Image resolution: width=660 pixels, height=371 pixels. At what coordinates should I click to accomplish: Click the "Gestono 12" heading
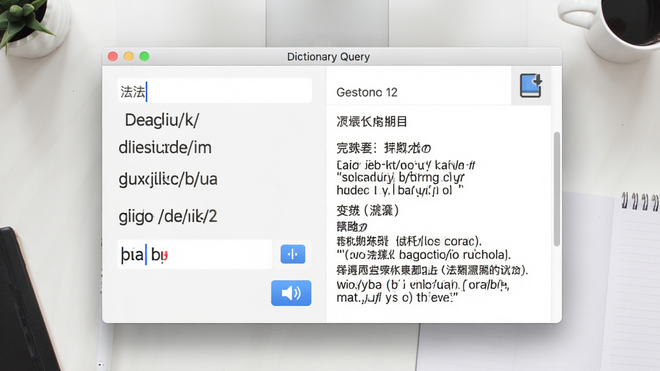point(367,92)
